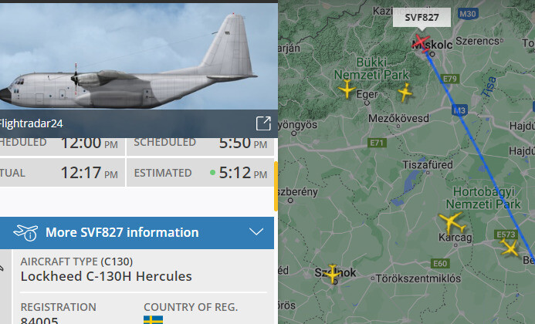Image resolution: width=535 pixels, height=324 pixels.
Task: Select the yellow plane near E573 road
Action: click(509, 247)
